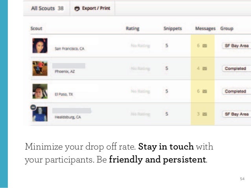Sort by the Rating column header
The height and width of the screenshot is (188, 251).
click(132, 28)
